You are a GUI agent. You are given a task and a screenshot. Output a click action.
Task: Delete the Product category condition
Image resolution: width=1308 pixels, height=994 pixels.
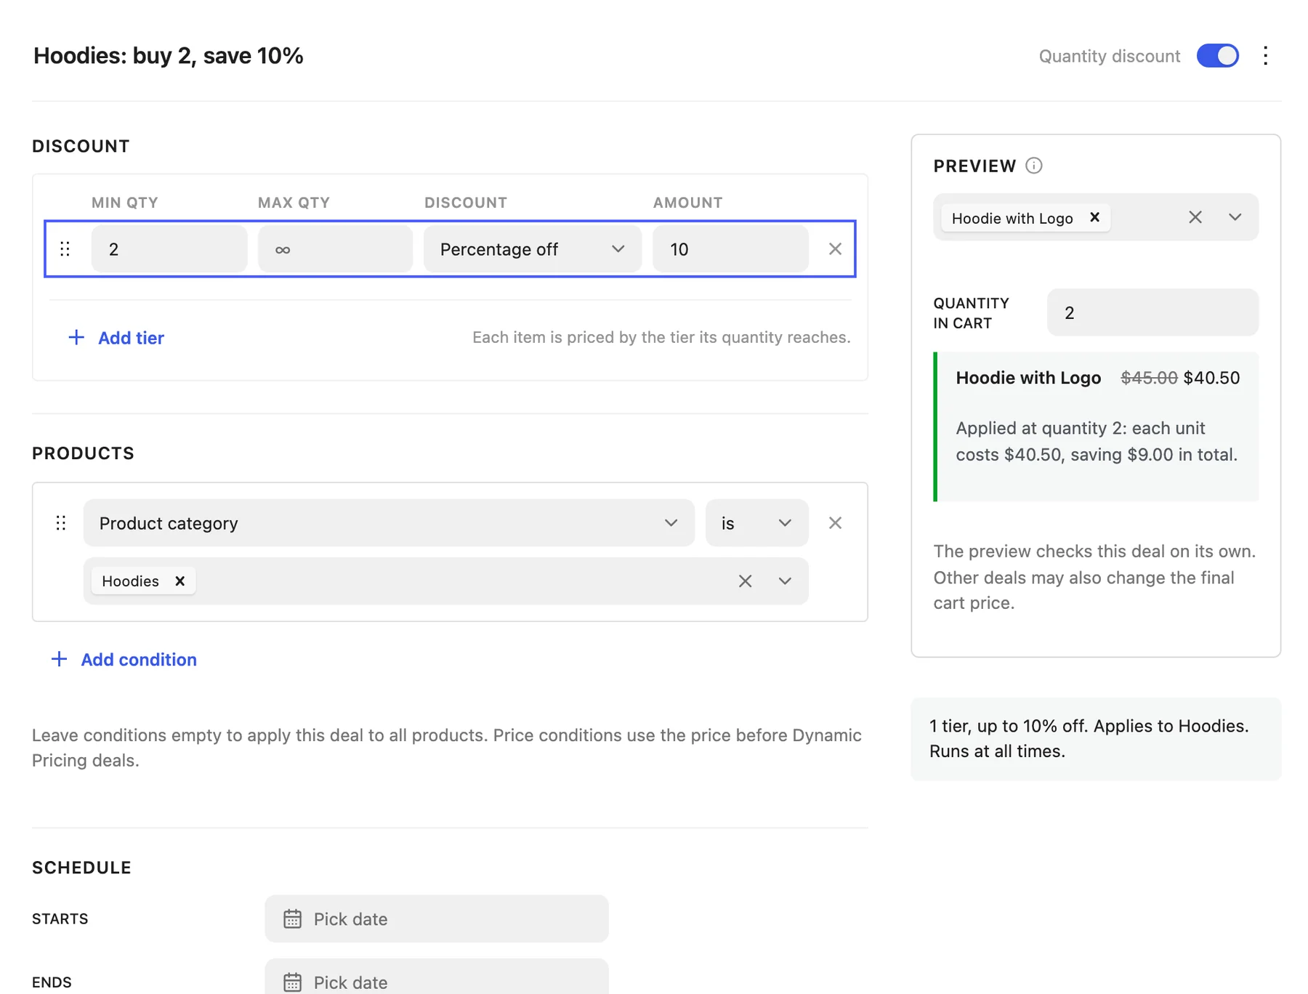click(835, 523)
